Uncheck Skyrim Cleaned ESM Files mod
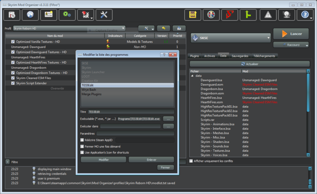Viewport: 317px width, 194px height. [13, 78]
